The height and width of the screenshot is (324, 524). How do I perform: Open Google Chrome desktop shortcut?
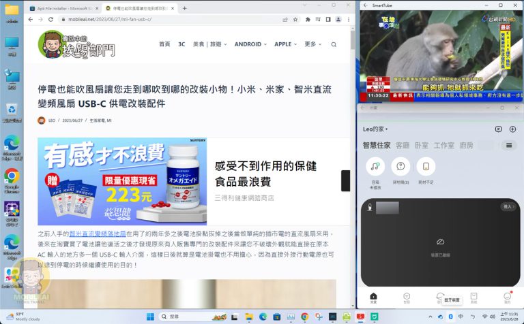click(x=12, y=180)
